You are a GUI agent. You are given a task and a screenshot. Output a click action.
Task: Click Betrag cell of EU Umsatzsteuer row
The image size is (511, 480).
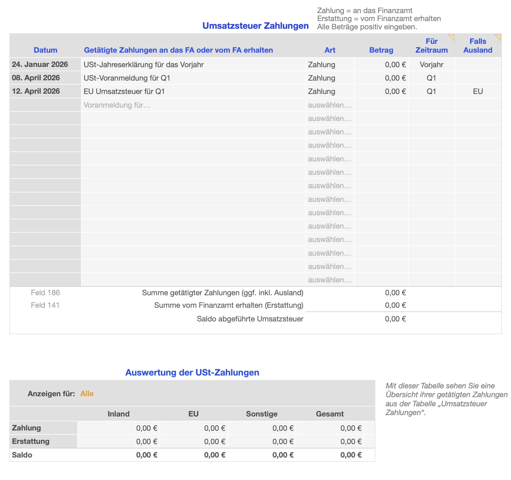pyautogui.click(x=381, y=91)
